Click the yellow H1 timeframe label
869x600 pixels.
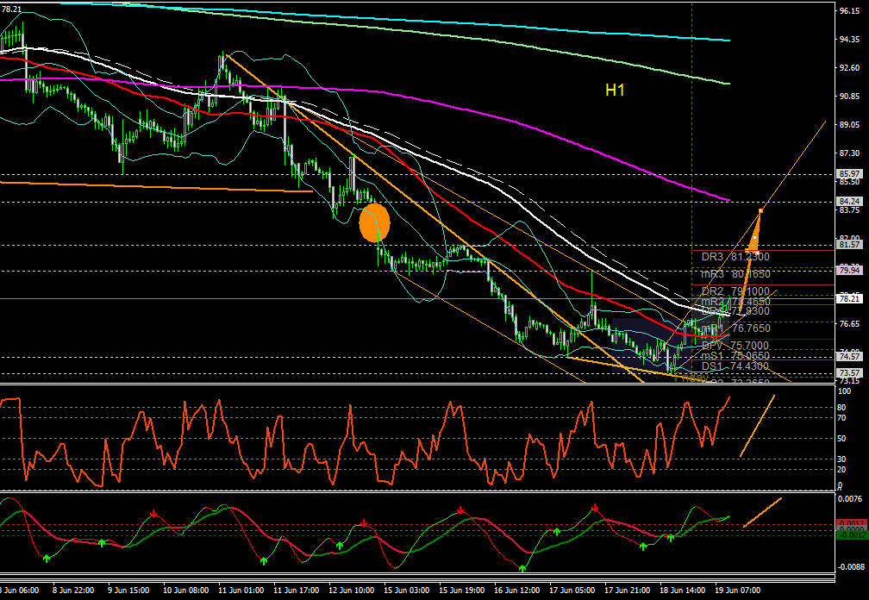pyautogui.click(x=615, y=91)
